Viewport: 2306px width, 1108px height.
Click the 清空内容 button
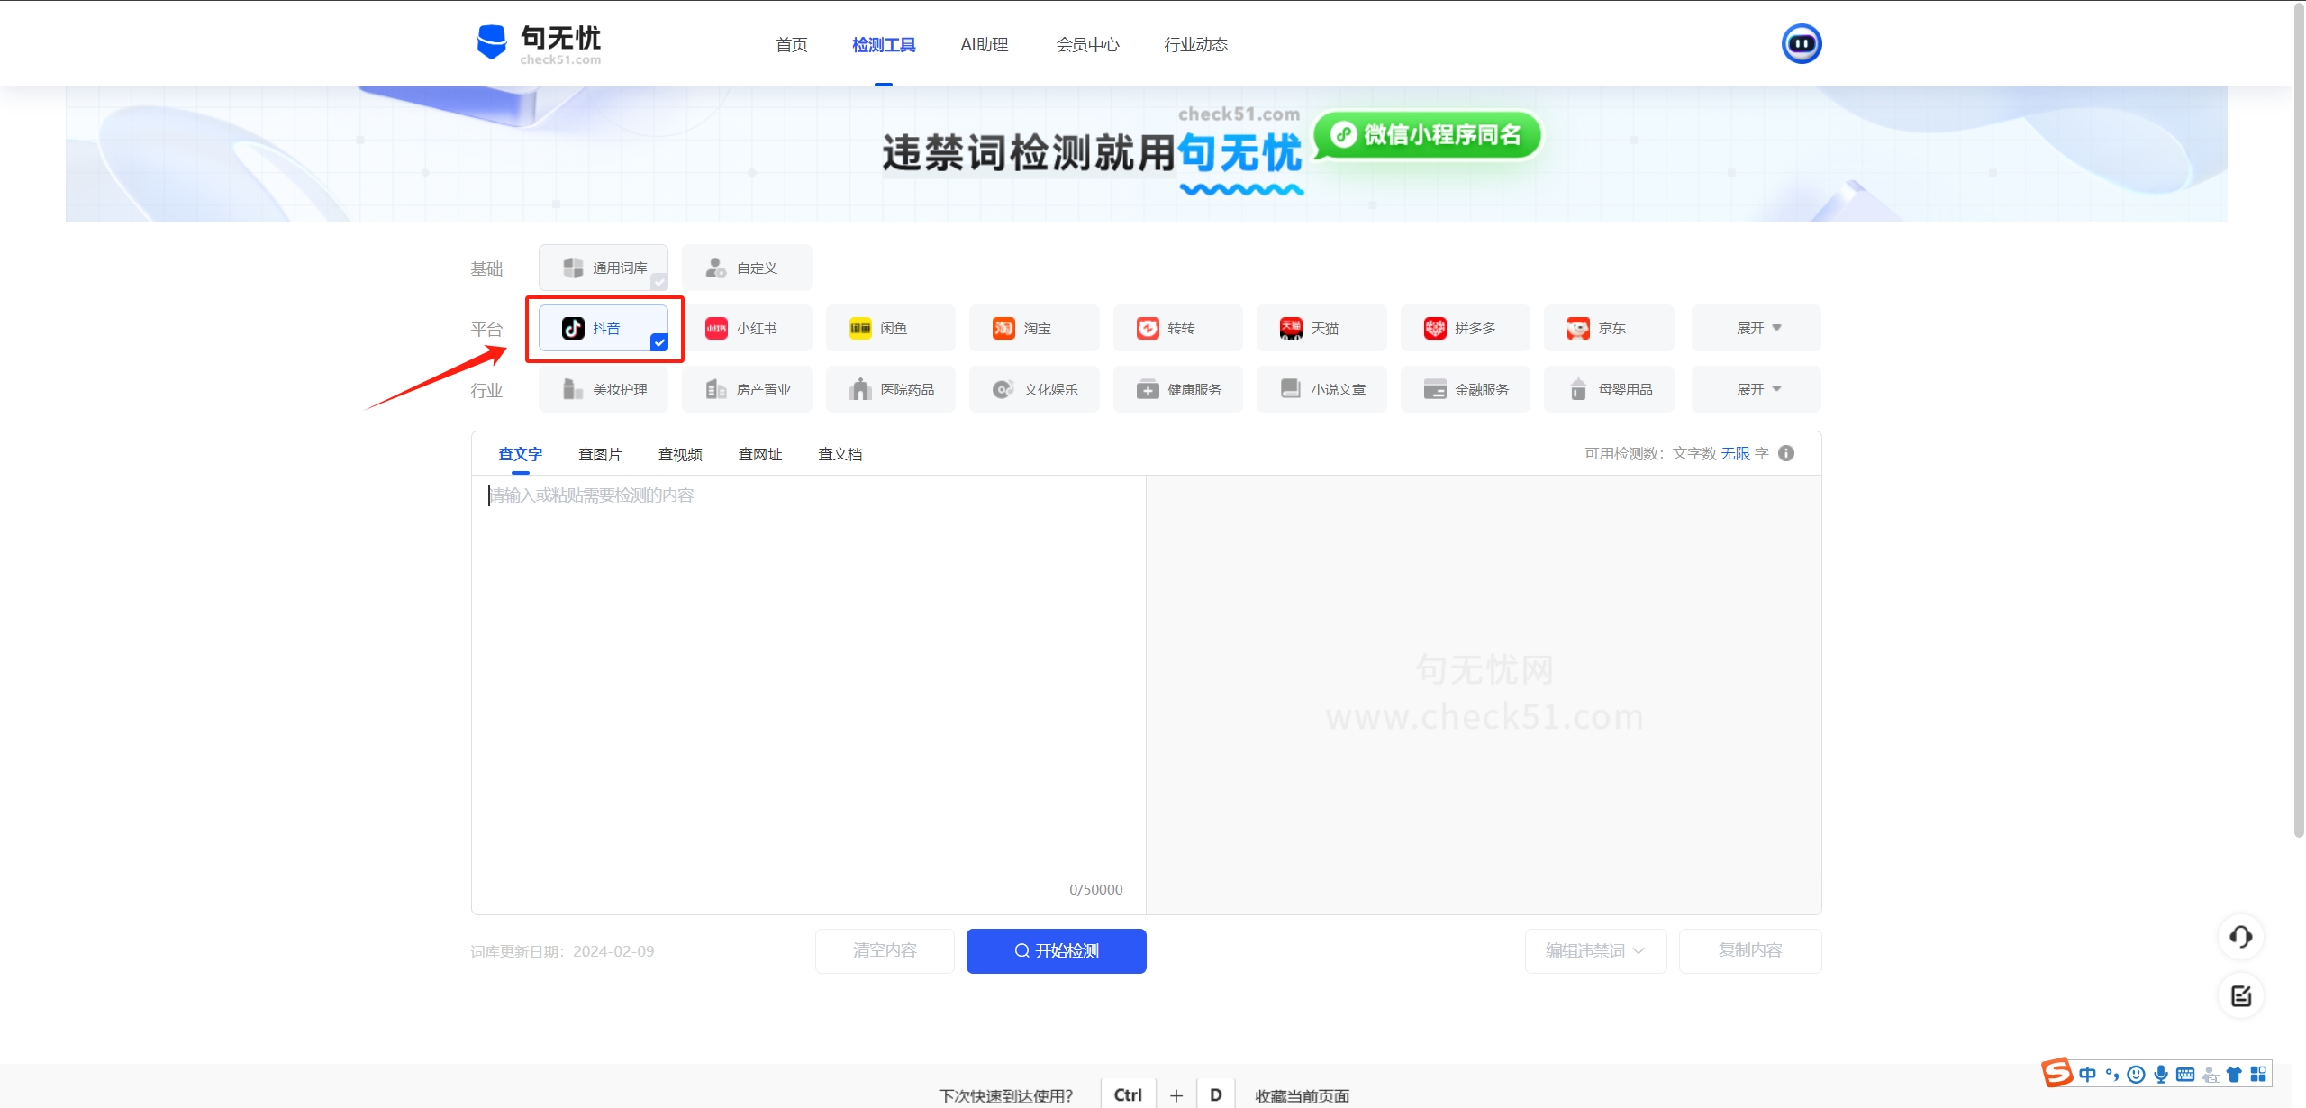click(x=885, y=950)
